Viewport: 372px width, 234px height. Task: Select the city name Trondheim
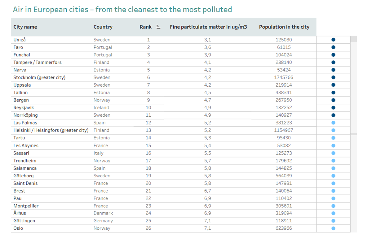[x=25, y=161]
